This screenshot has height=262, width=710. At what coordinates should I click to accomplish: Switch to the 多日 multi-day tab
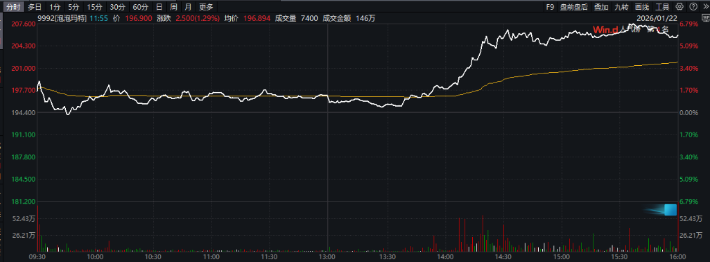point(35,7)
